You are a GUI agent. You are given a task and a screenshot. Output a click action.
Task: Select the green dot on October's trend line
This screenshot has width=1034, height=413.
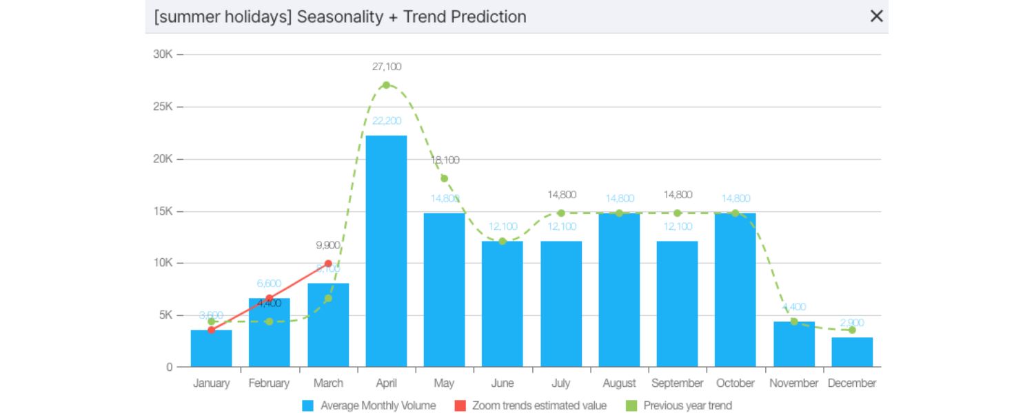click(x=735, y=212)
